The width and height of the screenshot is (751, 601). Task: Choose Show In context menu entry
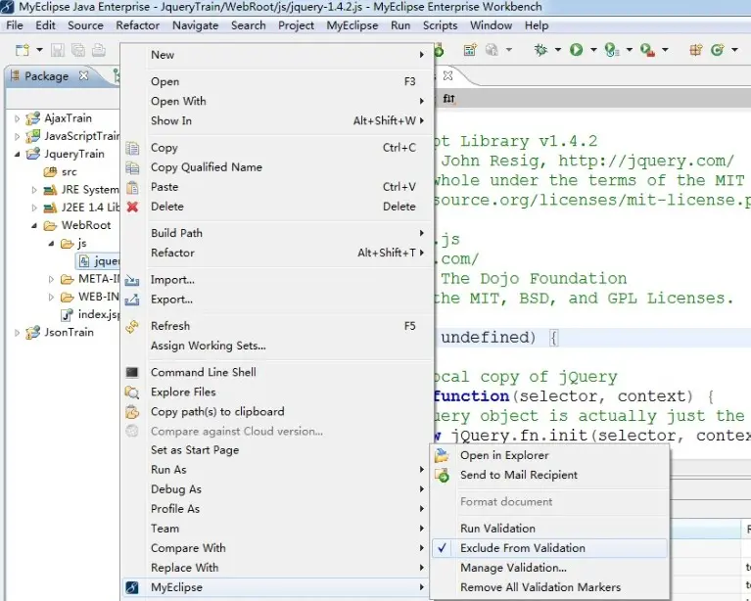point(277,121)
